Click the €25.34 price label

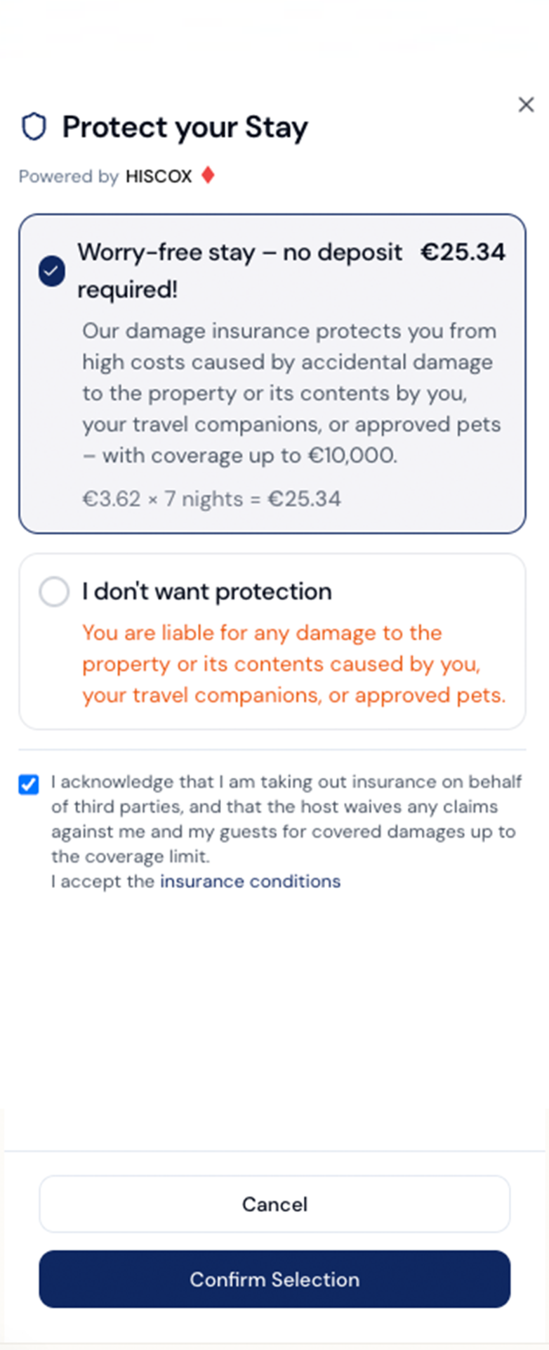[463, 252]
